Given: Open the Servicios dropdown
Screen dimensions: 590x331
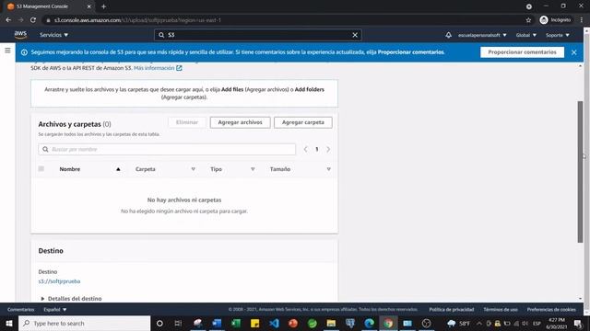Looking at the screenshot, I should click(53, 35).
